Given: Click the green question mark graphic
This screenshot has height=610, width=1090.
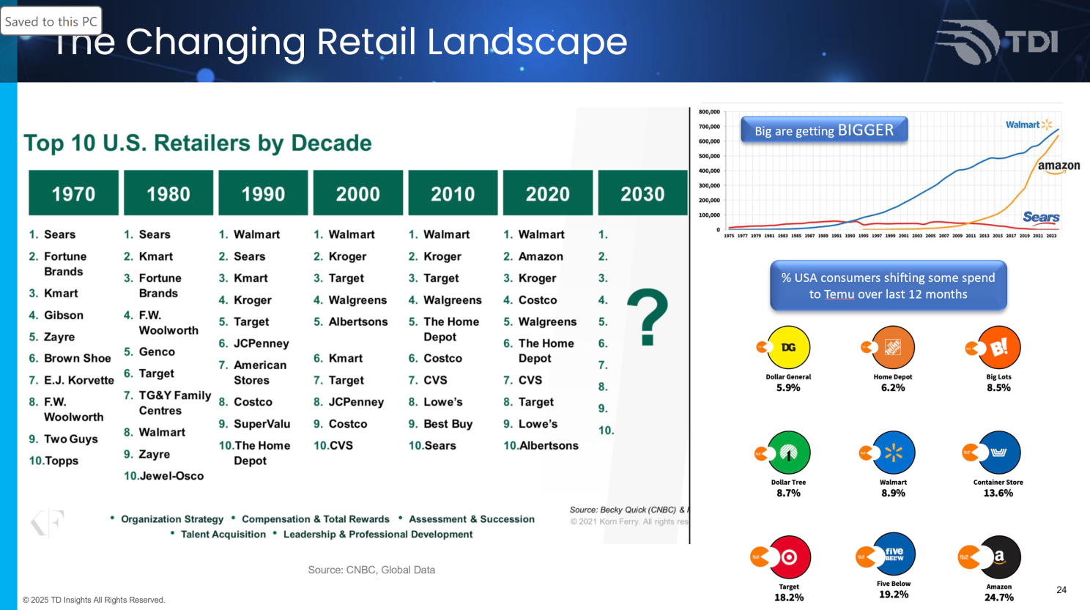Looking at the screenshot, I should 648,317.
